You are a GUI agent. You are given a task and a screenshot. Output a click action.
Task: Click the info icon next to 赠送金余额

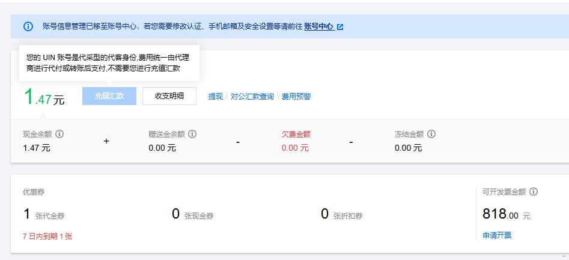(192, 135)
